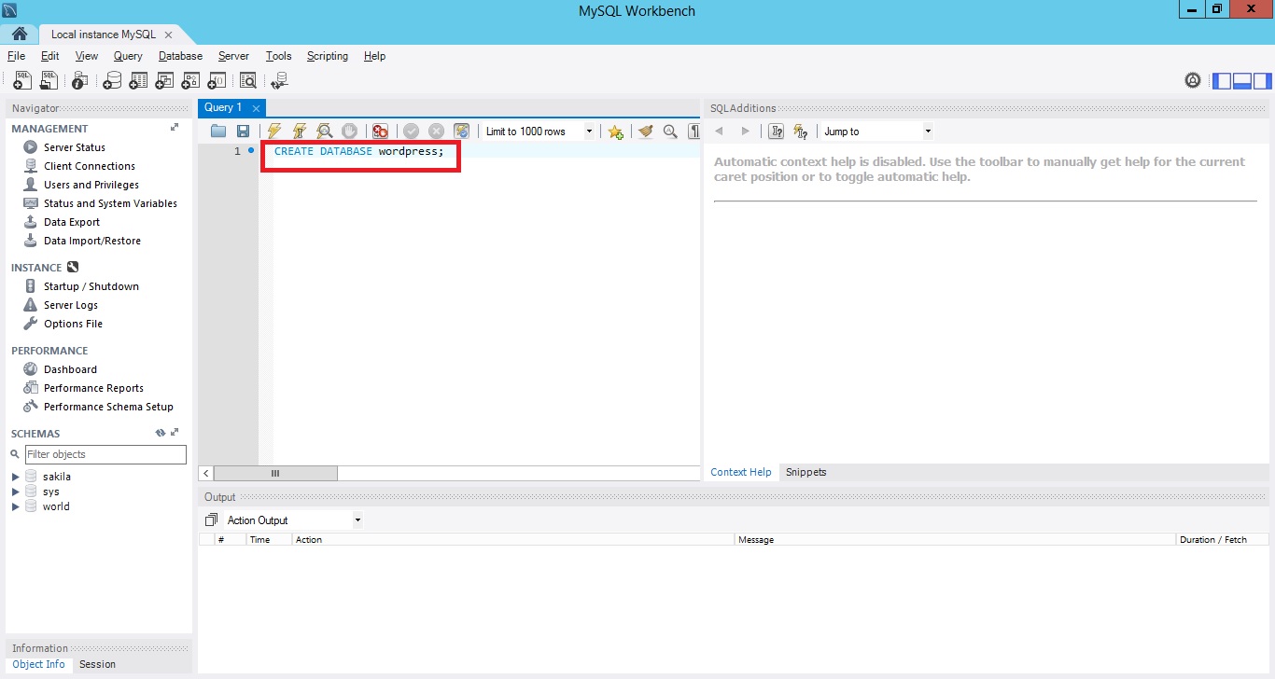Image resolution: width=1275 pixels, height=679 pixels.
Task: Expand the sys schema
Action: [x=15, y=492]
